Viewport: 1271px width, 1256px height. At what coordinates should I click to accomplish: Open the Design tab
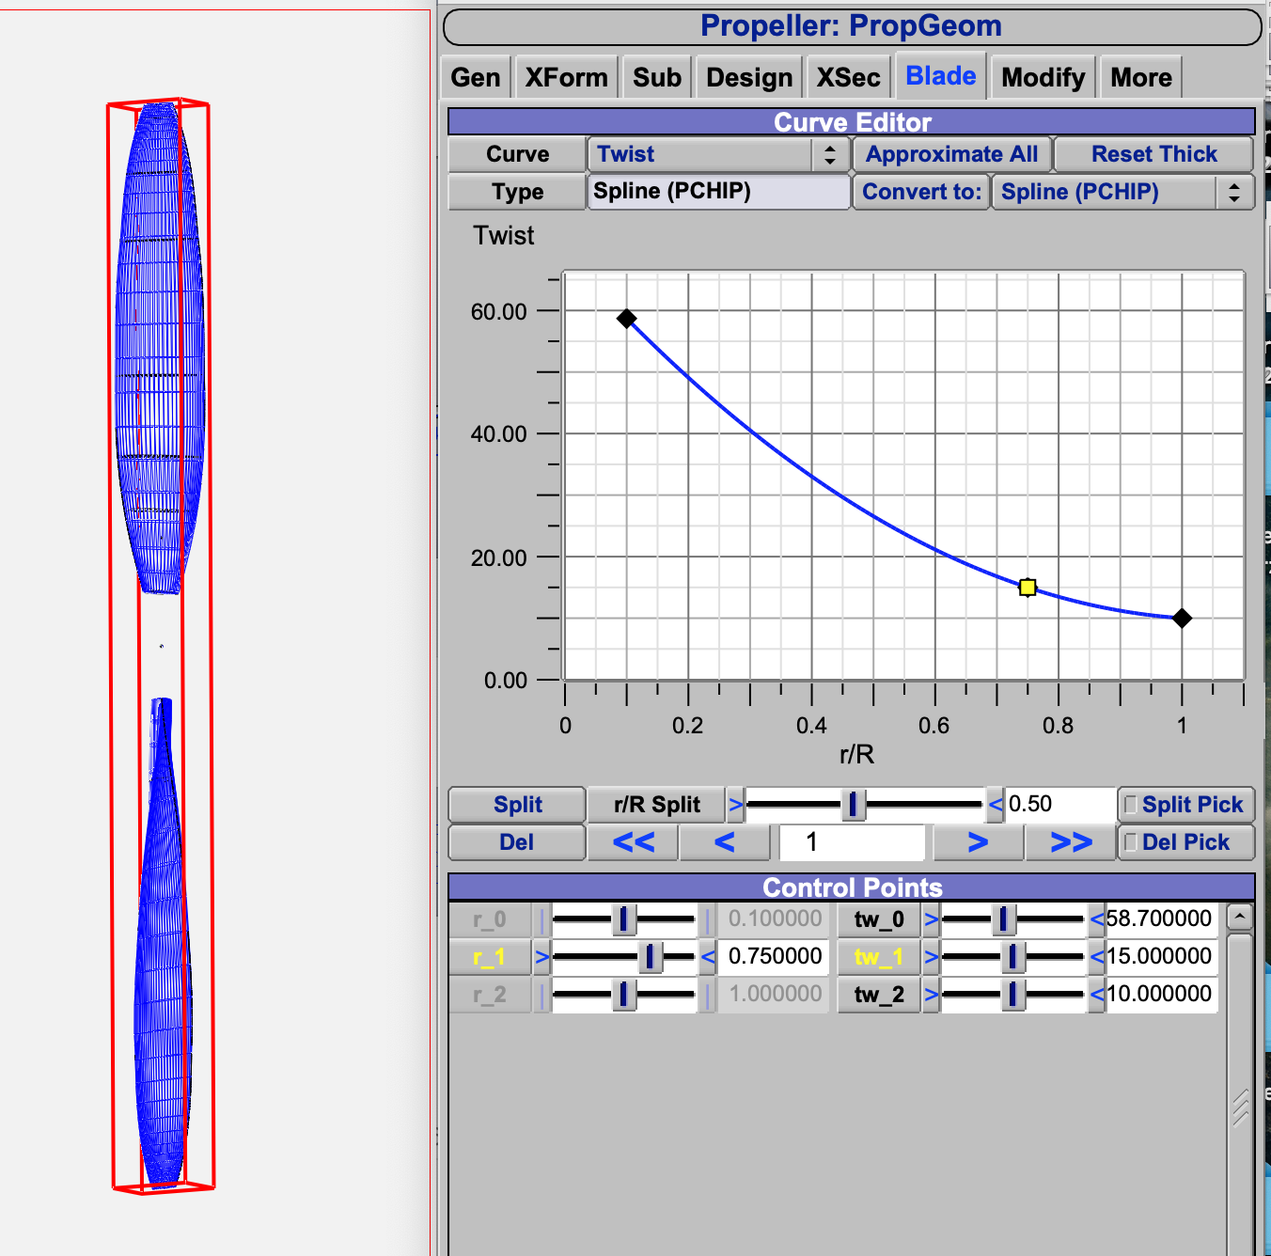pos(749,77)
